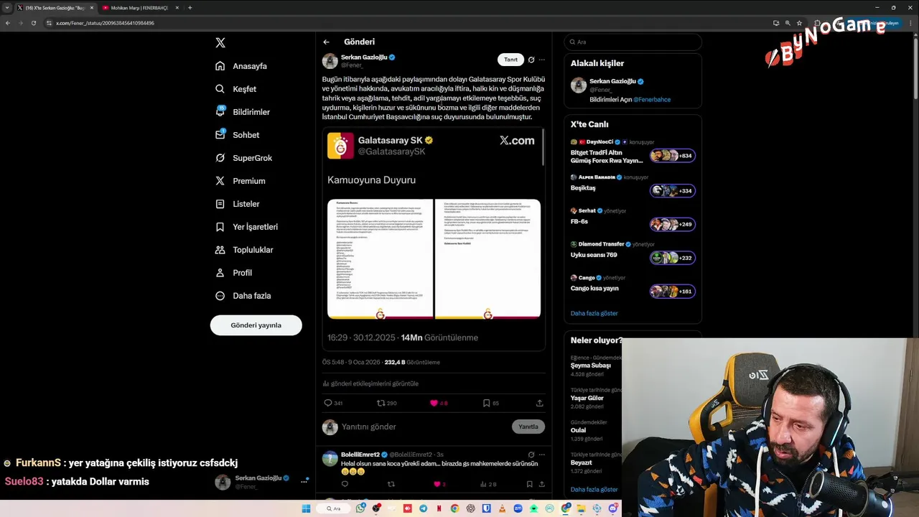
Task: Reply to main post with 341 comments
Action: (x=333, y=403)
